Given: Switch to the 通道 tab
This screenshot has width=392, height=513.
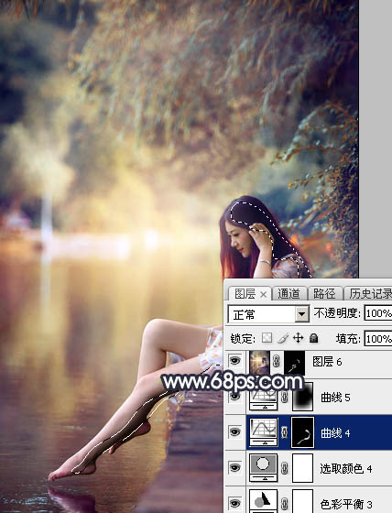Looking at the screenshot, I should point(289,294).
